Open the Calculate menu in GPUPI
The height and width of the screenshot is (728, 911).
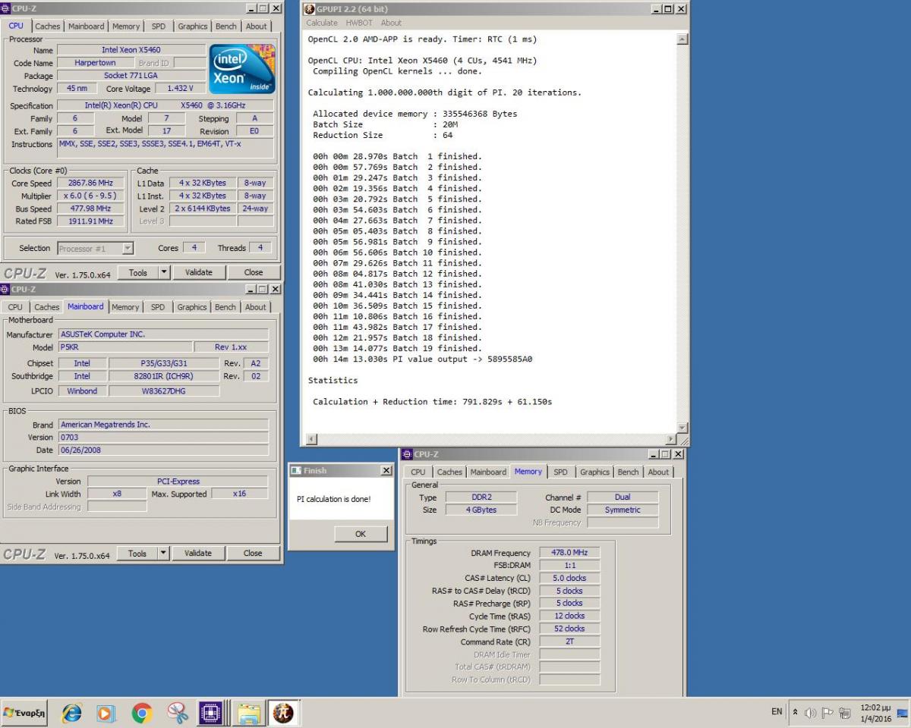pyautogui.click(x=322, y=23)
